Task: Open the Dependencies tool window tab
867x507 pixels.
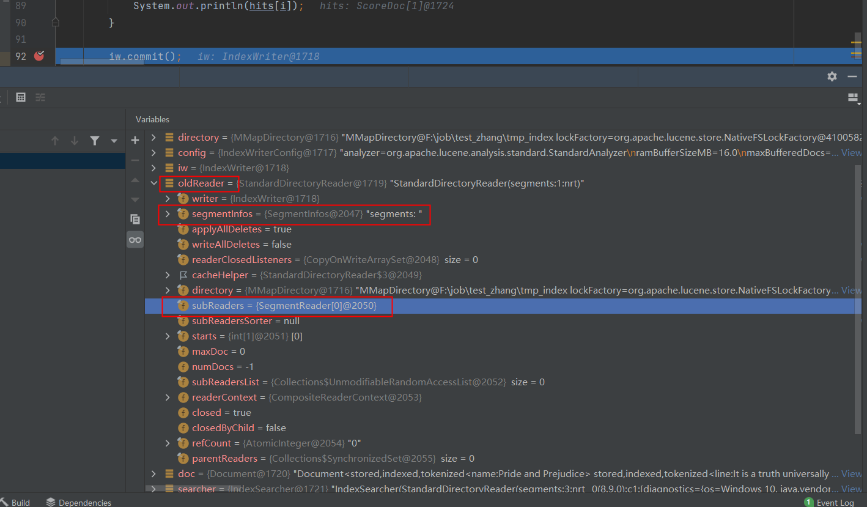Action: point(78,502)
